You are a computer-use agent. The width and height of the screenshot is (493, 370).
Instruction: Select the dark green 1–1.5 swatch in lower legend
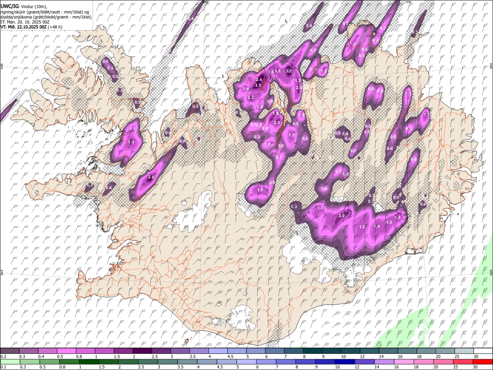click(89, 362)
